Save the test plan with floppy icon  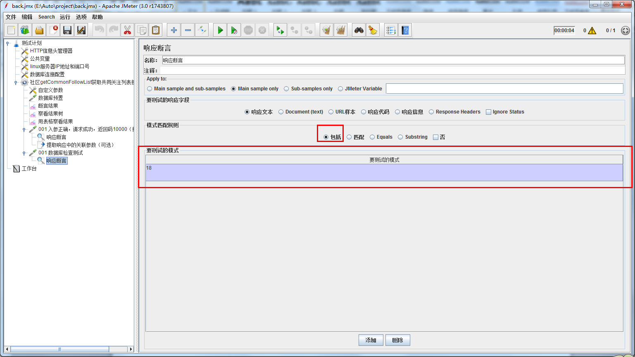point(67,30)
